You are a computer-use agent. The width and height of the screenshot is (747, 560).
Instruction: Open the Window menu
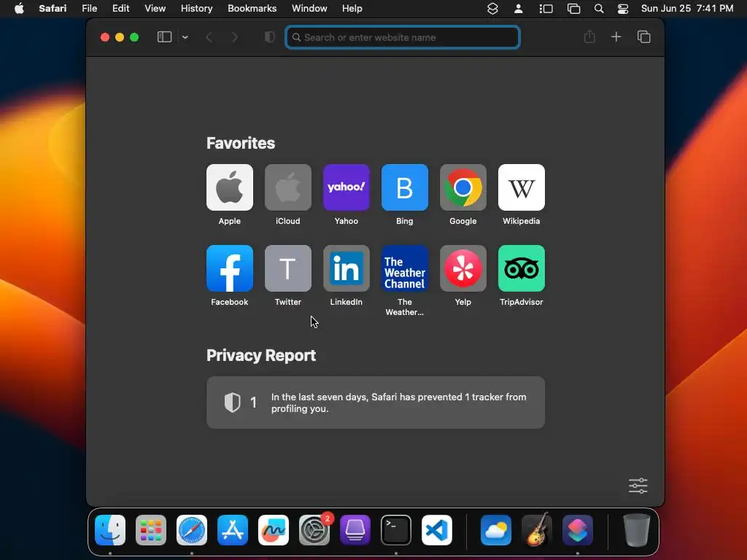[309, 9]
